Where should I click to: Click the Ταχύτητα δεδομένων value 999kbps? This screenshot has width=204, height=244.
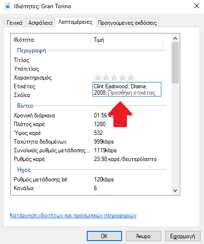pyautogui.click(x=104, y=142)
